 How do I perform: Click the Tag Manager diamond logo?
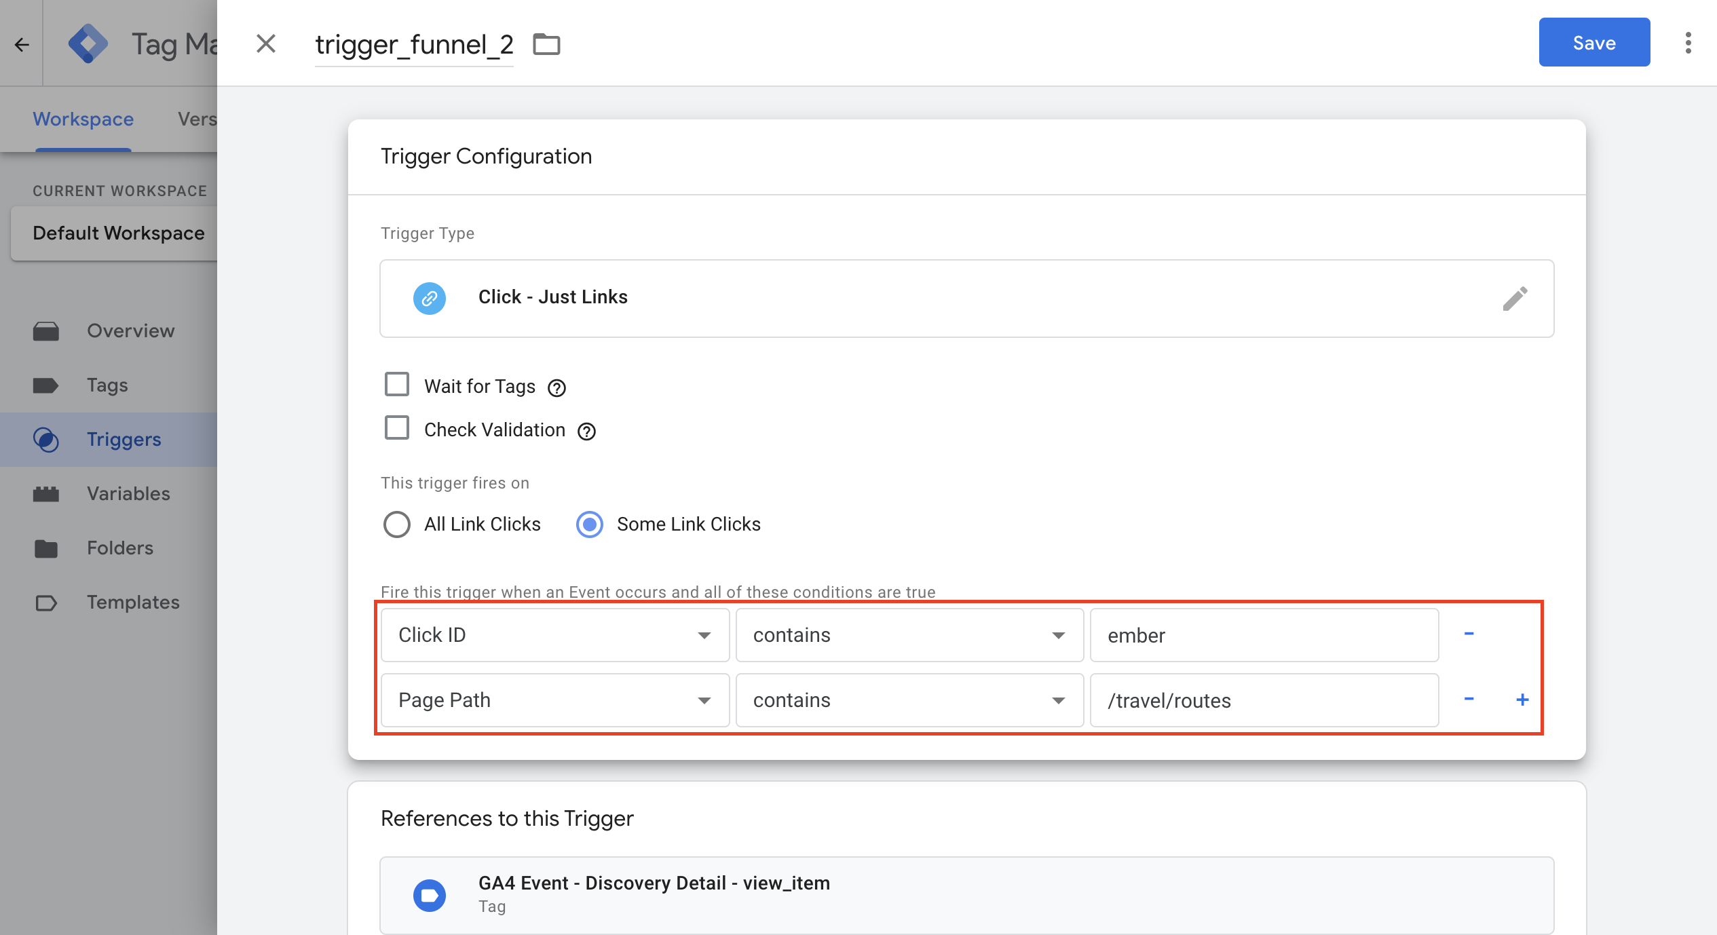click(x=88, y=44)
